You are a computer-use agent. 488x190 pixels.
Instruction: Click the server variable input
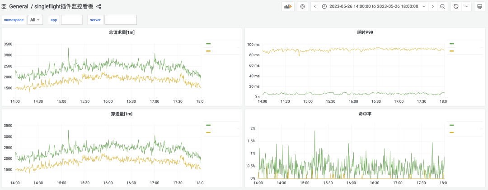pos(121,20)
